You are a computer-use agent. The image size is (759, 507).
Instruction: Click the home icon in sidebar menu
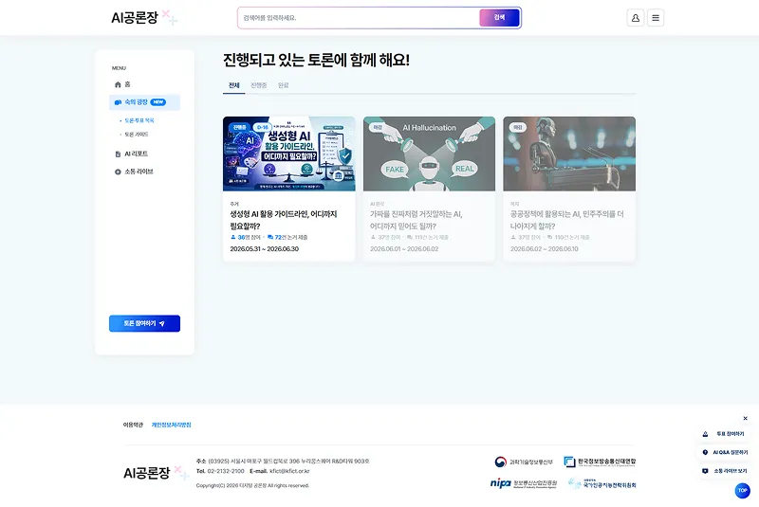pyautogui.click(x=118, y=84)
